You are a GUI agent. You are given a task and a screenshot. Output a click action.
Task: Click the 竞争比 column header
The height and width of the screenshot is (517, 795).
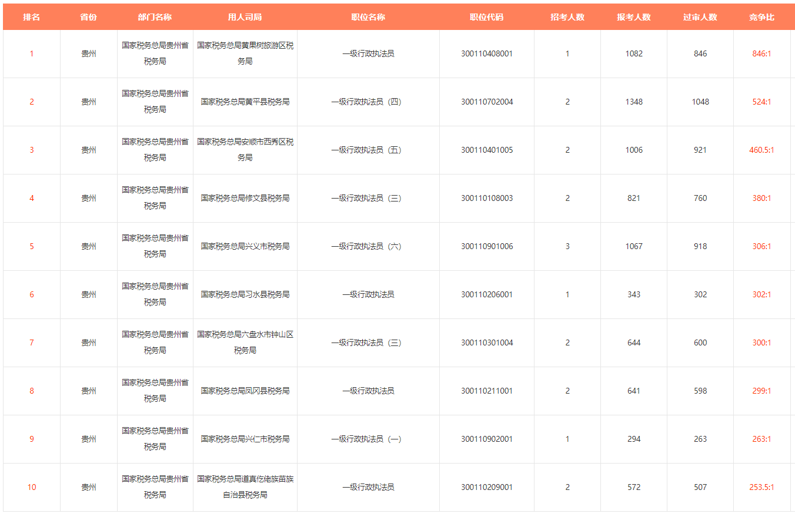761,17
